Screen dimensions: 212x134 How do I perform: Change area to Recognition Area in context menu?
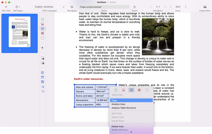(147, 90)
